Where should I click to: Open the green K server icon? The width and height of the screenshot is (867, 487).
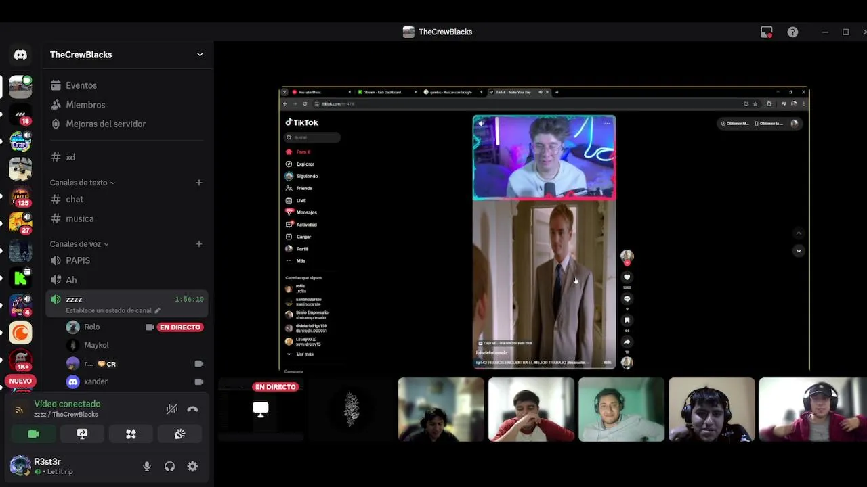click(20, 278)
